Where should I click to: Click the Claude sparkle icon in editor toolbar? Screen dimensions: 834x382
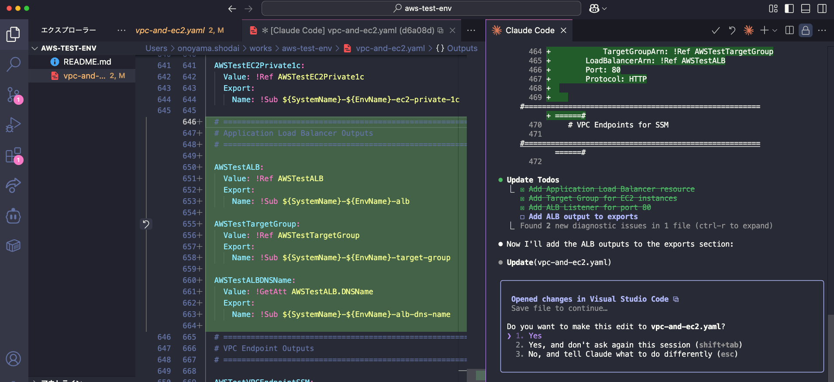coord(748,30)
